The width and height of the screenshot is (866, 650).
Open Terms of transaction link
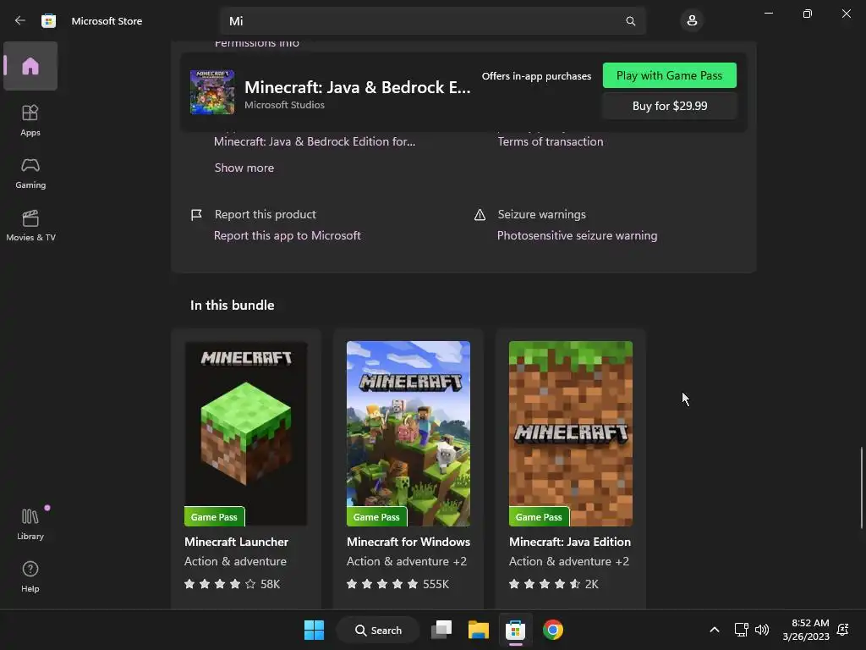[x=550, y=141]
